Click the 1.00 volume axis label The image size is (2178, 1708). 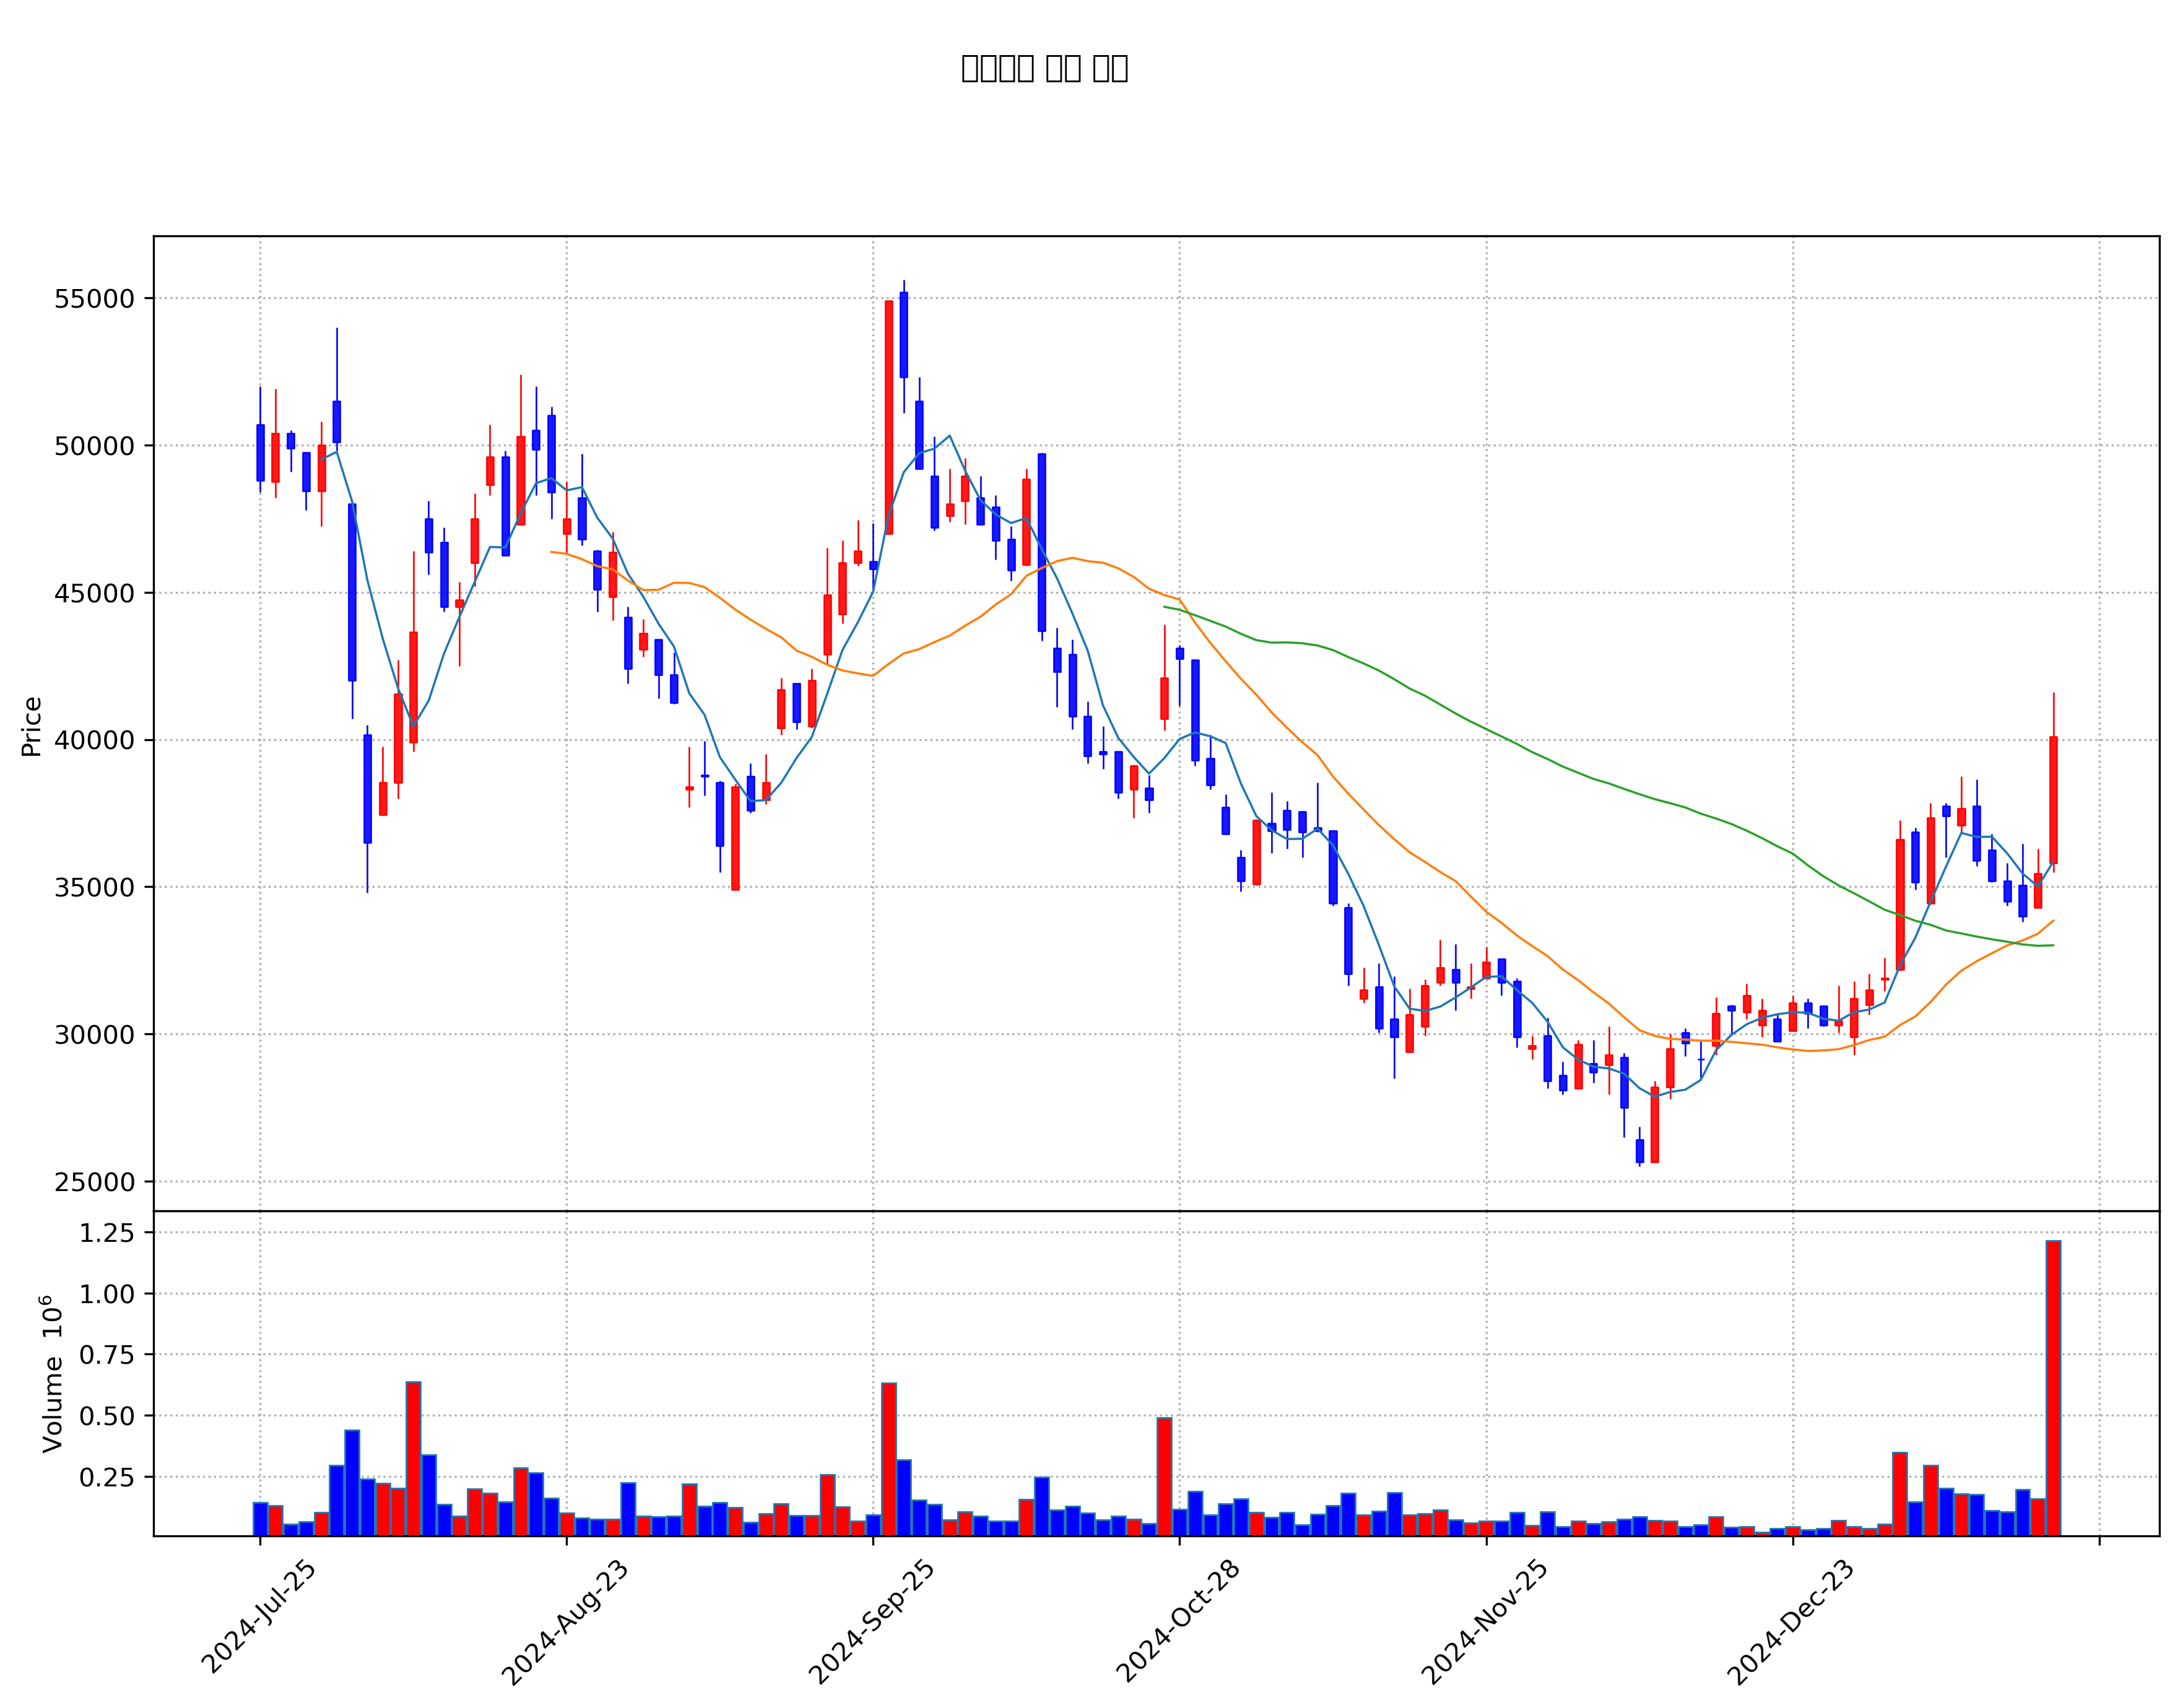click(107, 1295)
